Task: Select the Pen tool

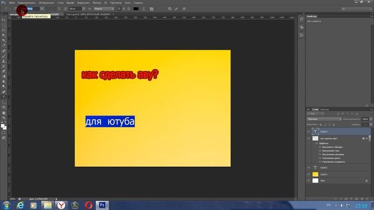Action: pyautogui.click(x=4, y=92)
